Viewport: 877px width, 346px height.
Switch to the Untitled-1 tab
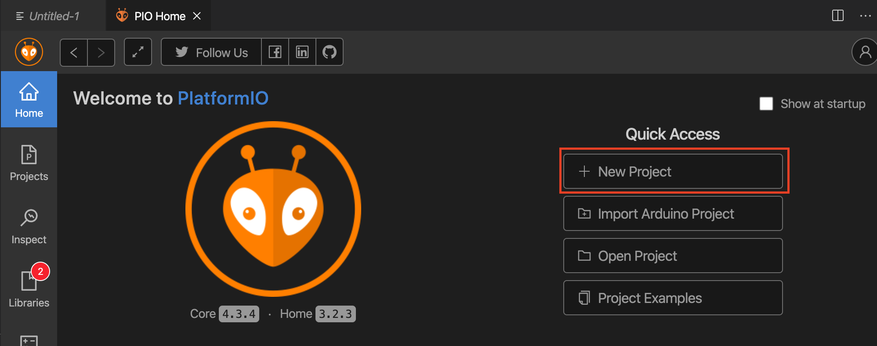[53, 16]
